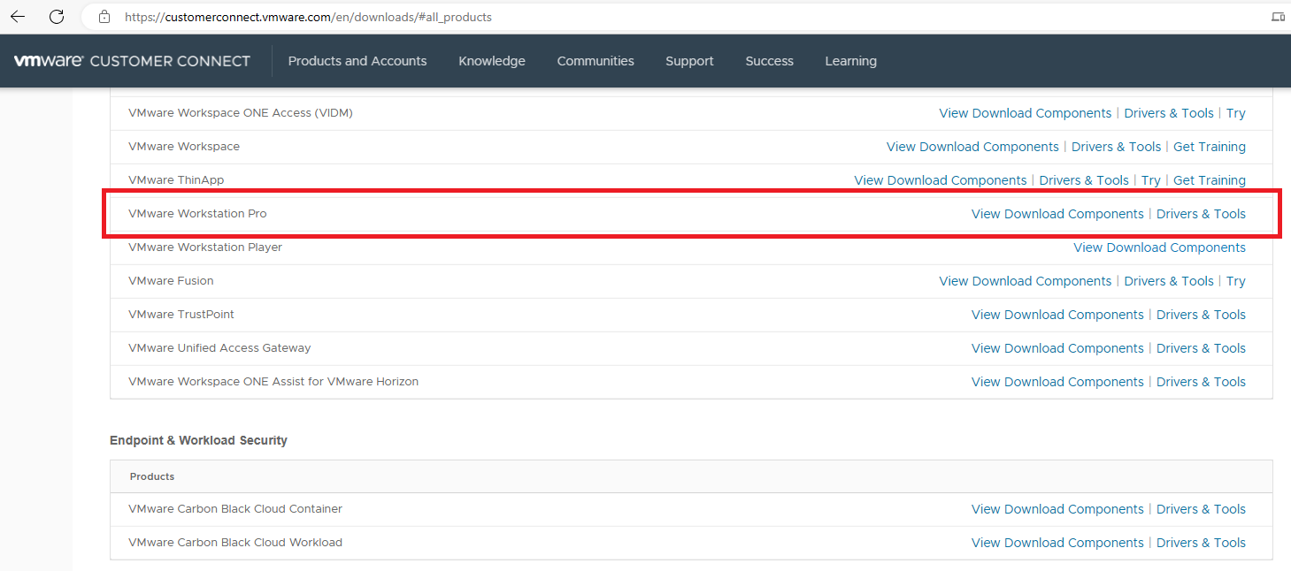Click the Products column header
This screenshot has height=571, width=1291.
point(152,476)
